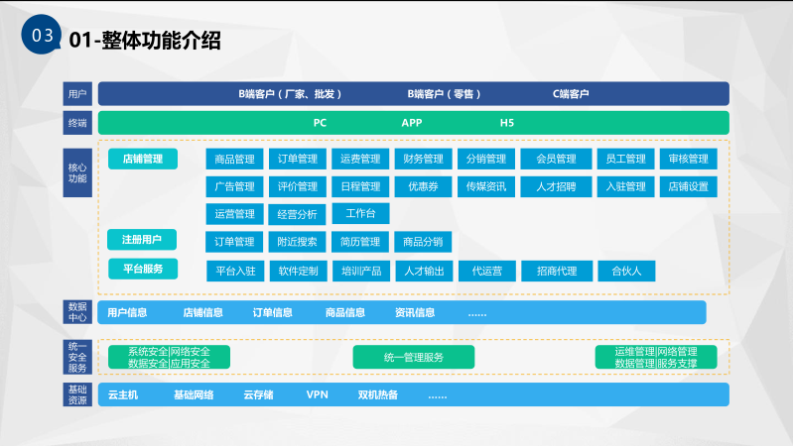794x446 pixels.
Task: Choose the 工作台 box
Action: click(360, 213)
